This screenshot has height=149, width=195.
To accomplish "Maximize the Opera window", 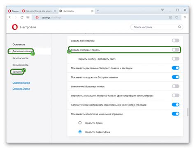I will coord(177,10).
